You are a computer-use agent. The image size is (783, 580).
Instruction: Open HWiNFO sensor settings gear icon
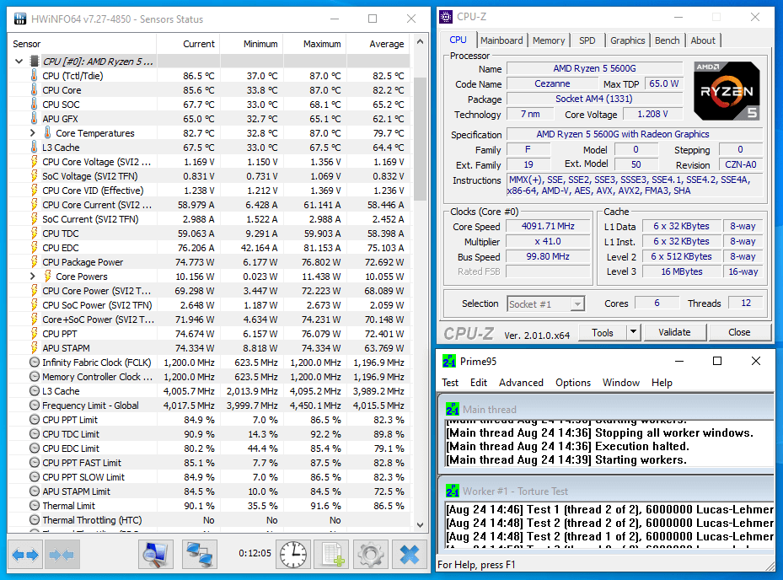point(371,555)
